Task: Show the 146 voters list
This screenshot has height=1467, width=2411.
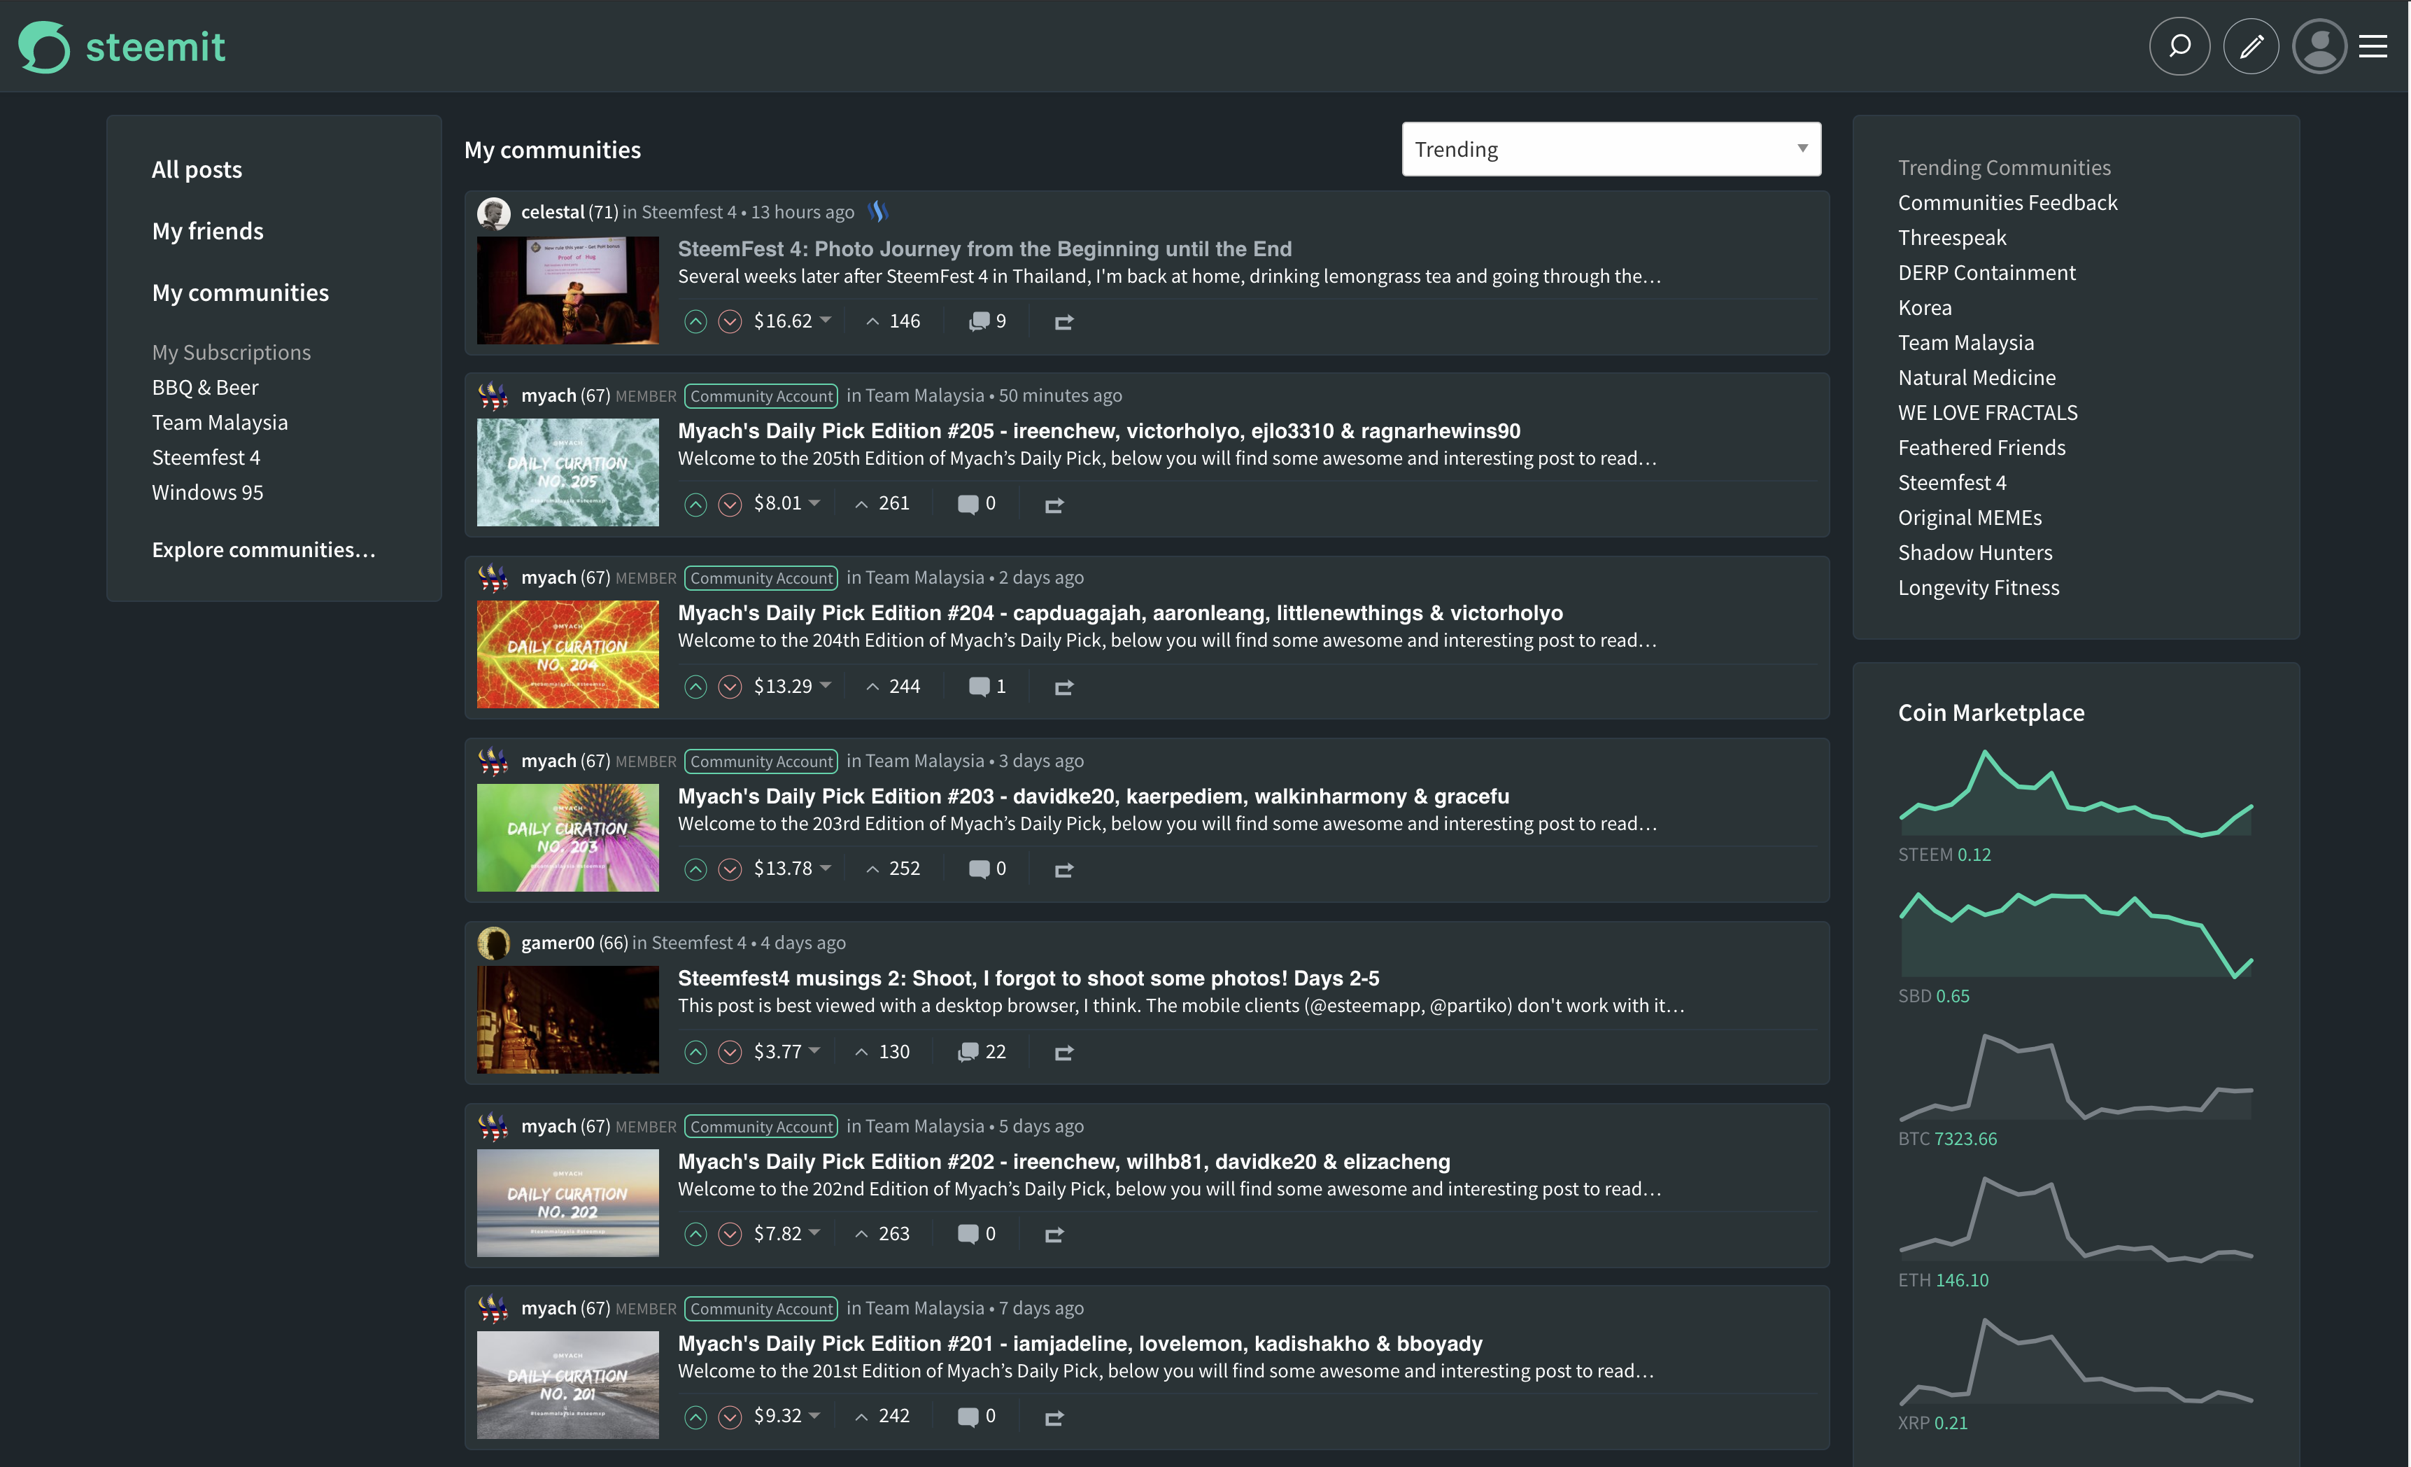Action: pos(893,321)
